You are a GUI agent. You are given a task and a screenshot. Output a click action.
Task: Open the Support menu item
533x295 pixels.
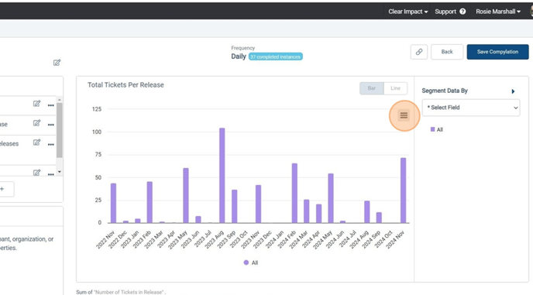point(445,12)
